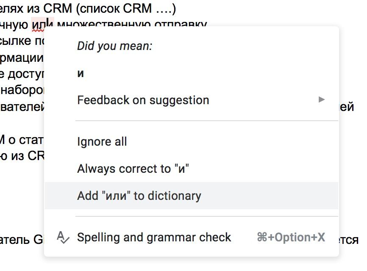This screenshot has width=367, height=271.
Task: Choose Always correct to "и"
Action: [x=133, y=169]
